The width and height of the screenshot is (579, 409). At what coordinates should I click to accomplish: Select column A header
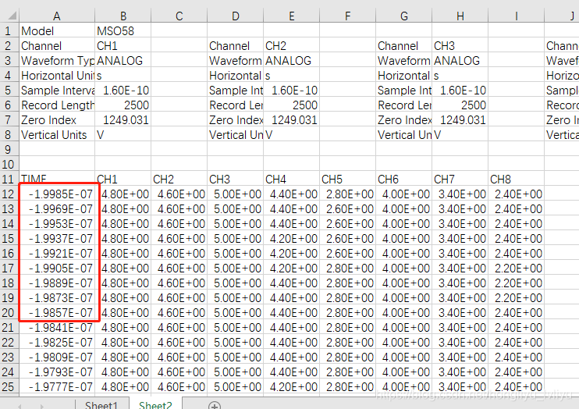click(x=56, y=16)
